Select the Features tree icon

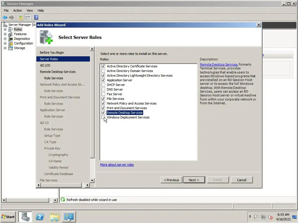pyautogui.click(x=10, y=34)
